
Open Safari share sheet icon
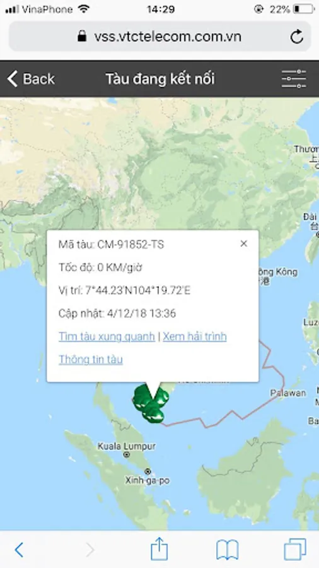tap(159, 548)
